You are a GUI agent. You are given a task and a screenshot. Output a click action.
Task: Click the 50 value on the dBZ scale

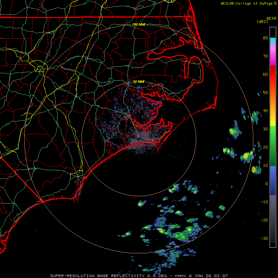[265, 93]
